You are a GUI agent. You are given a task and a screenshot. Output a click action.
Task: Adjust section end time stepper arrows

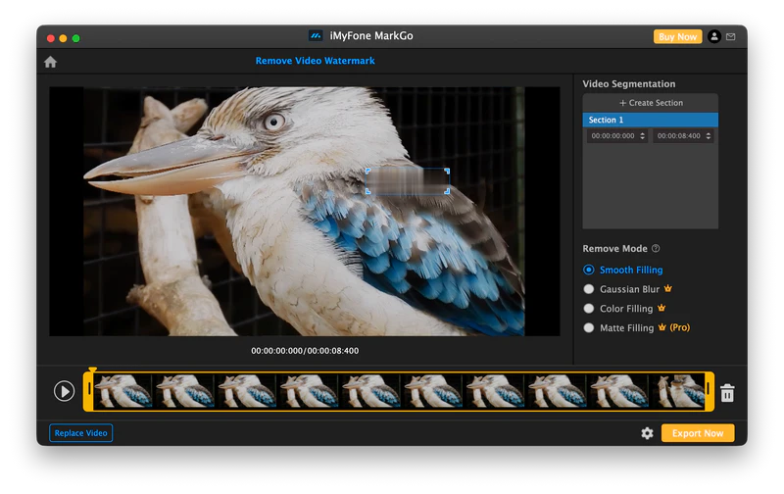pyautogui.click(x=709, y=136)
